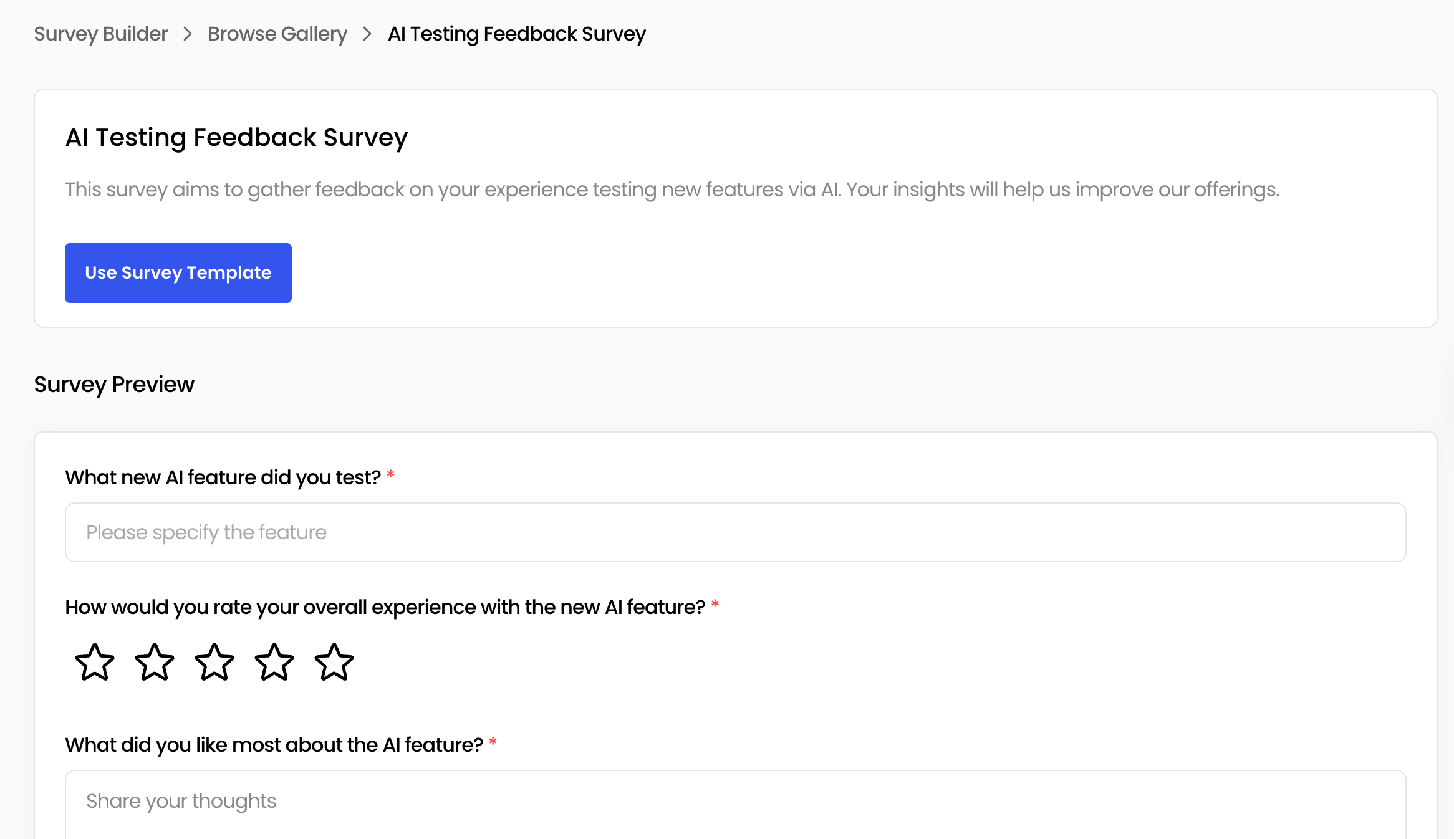This screenshot has height=839, width=1454.
Task: Give a five-star rating
Action: pyautogui.click(x=334, y=663)
